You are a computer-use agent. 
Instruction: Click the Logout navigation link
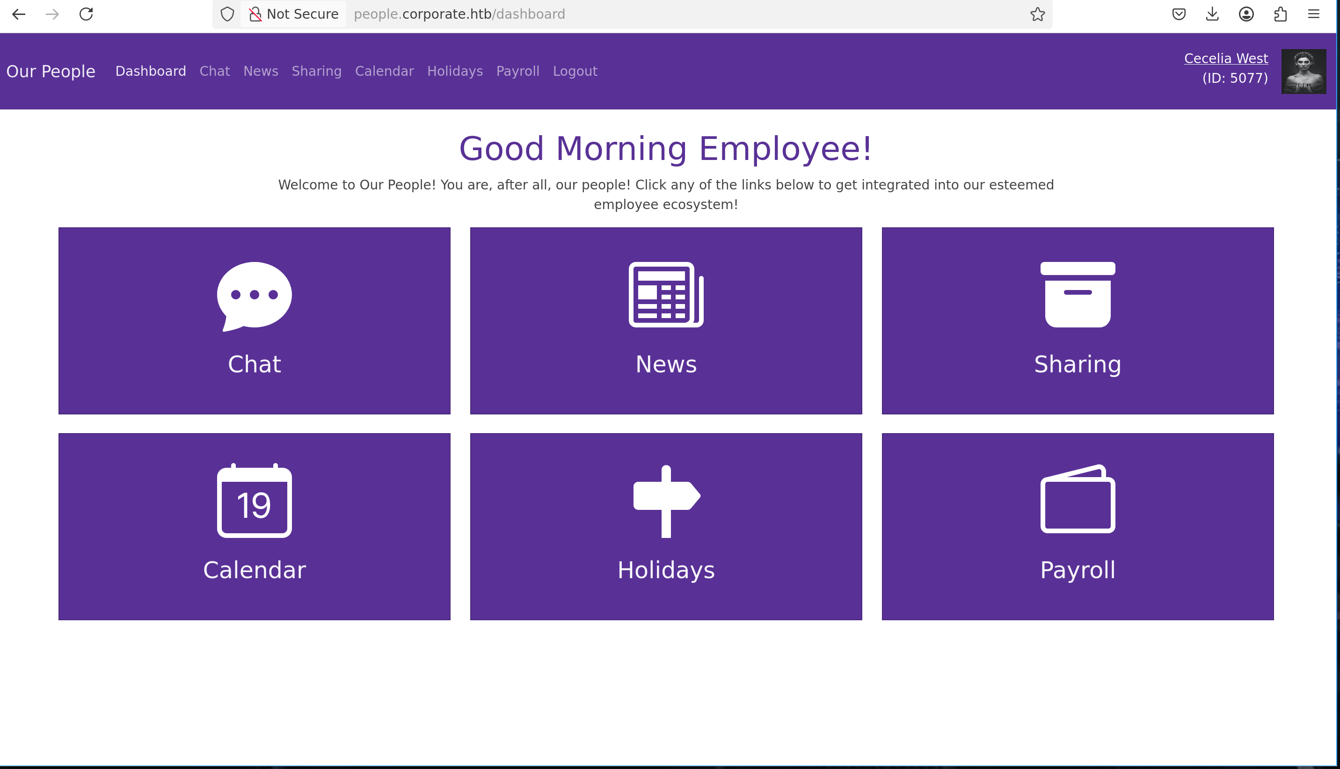point(575,71)
